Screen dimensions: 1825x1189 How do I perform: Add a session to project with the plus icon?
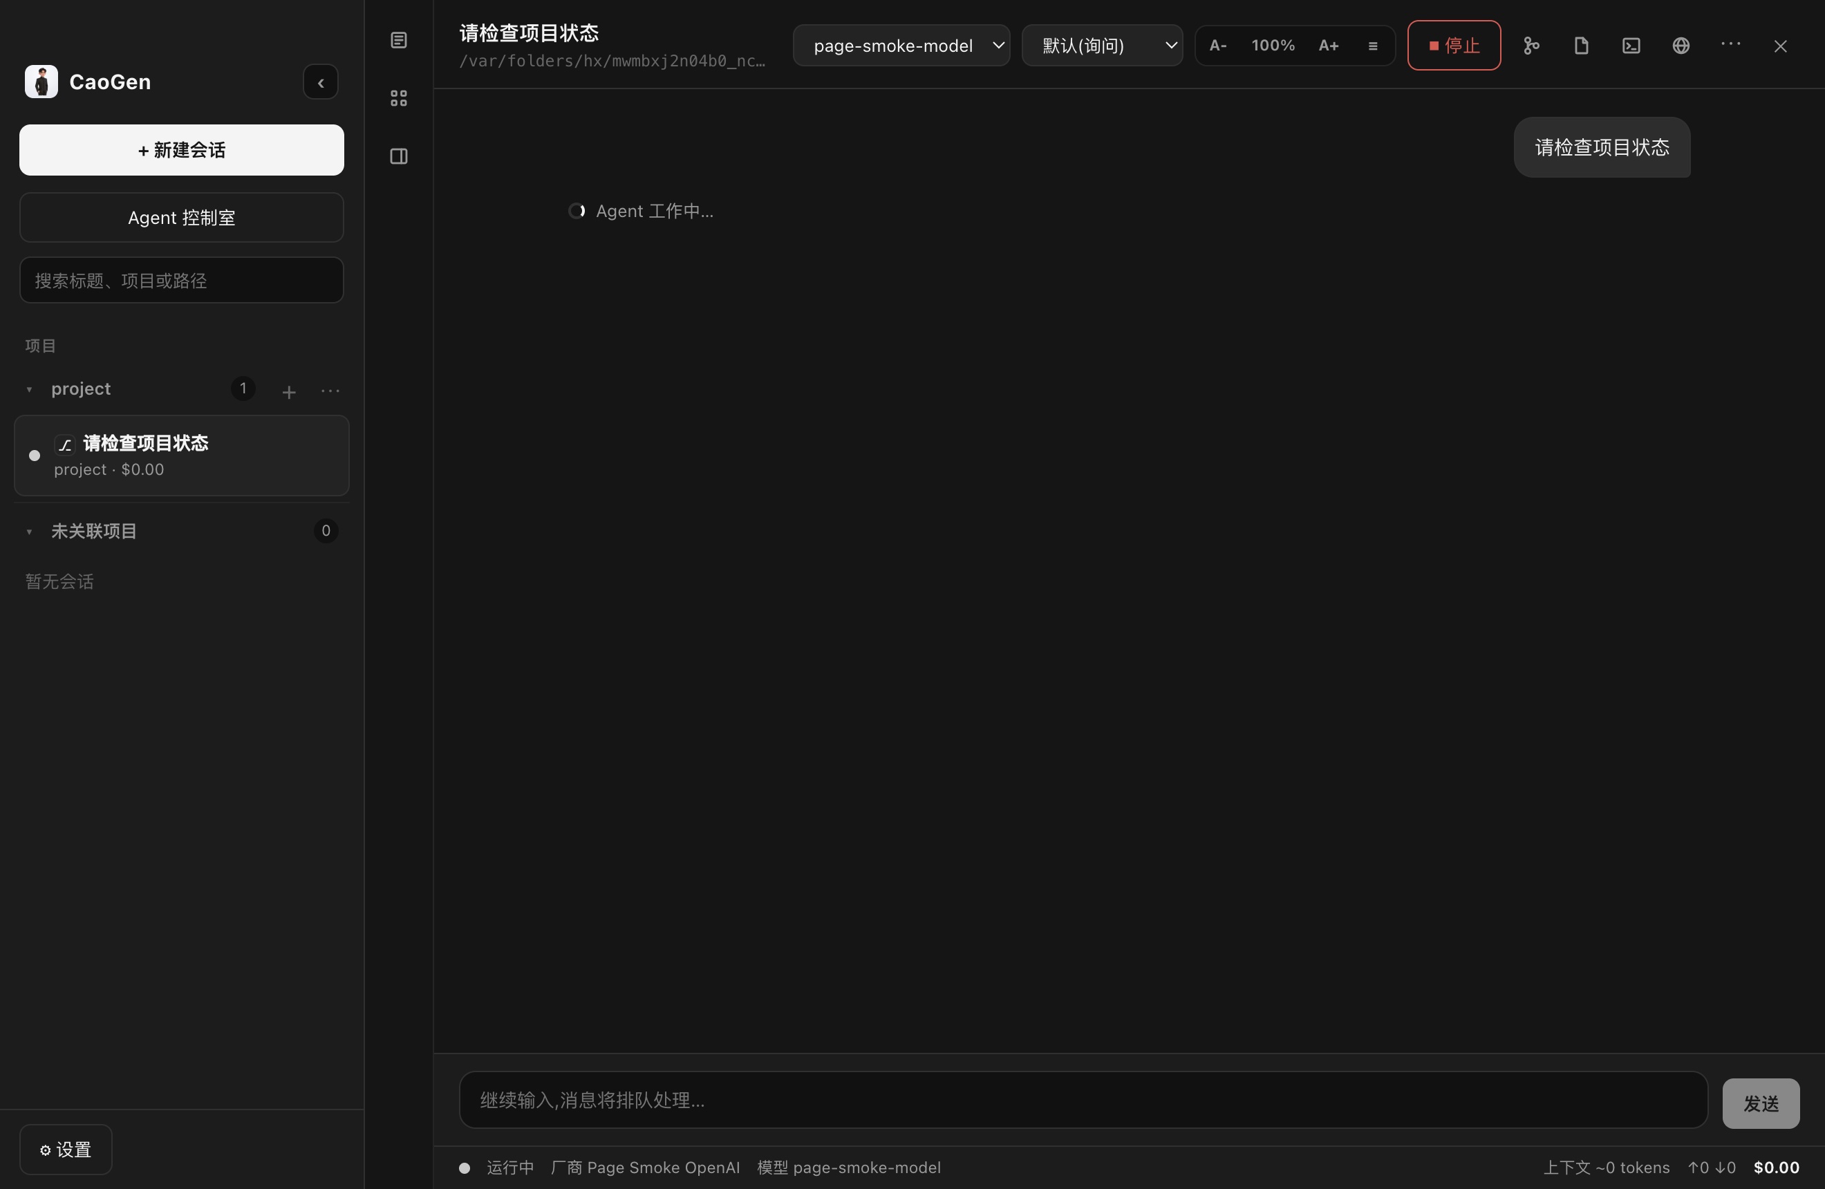tap(289, 392)
